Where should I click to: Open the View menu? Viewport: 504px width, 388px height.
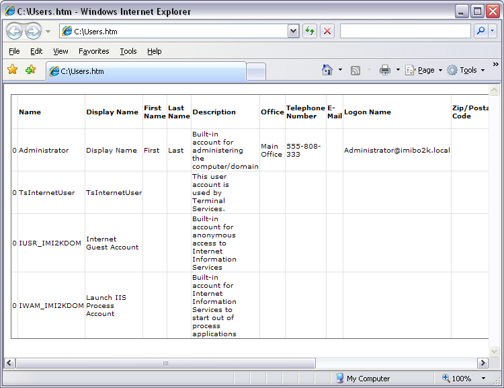tap(60, 51)
